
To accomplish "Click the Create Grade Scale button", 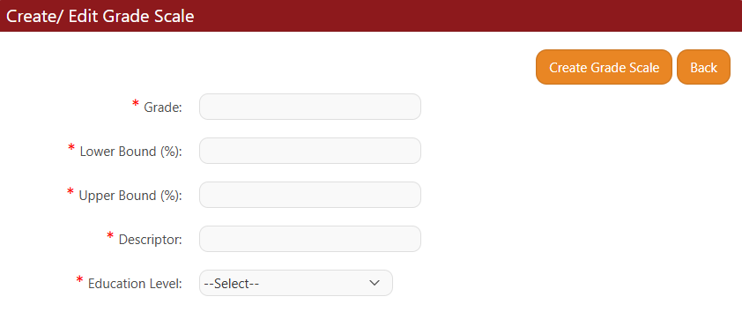I will coord(604,67).
